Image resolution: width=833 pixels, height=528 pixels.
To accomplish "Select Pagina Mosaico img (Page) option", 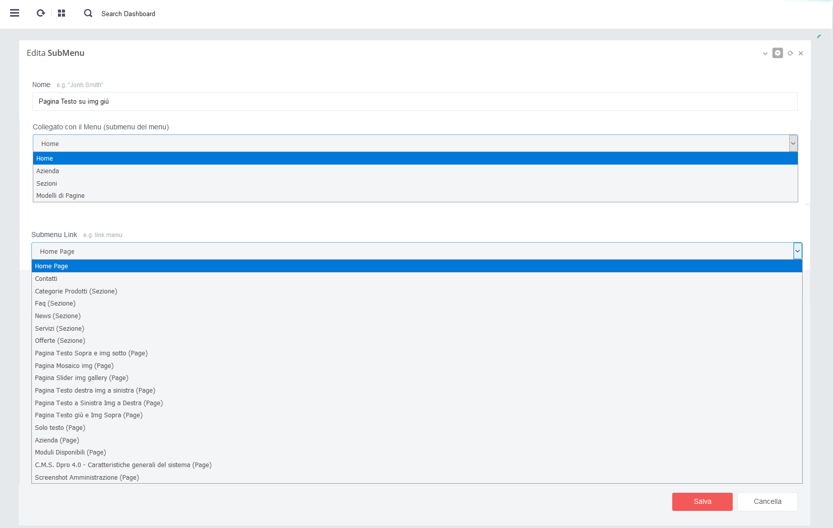I will (x=74, y=366).
